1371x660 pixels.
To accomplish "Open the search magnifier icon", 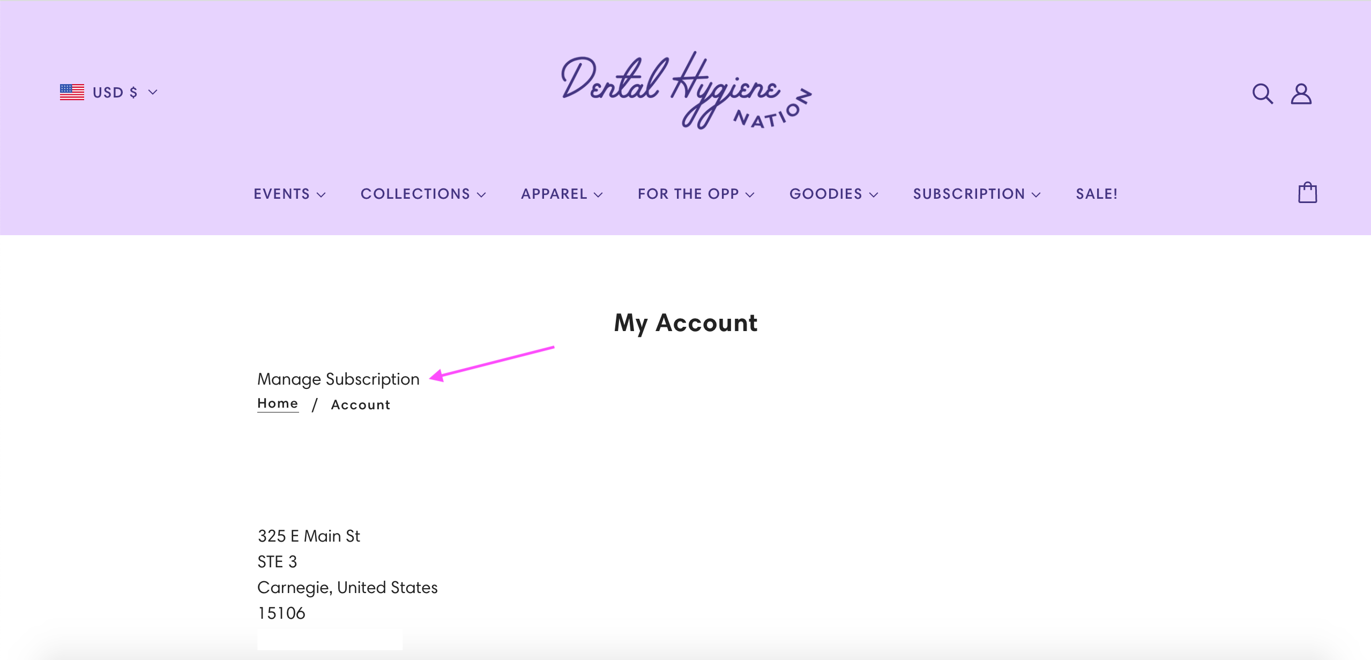I will (x=1262, y=93).
